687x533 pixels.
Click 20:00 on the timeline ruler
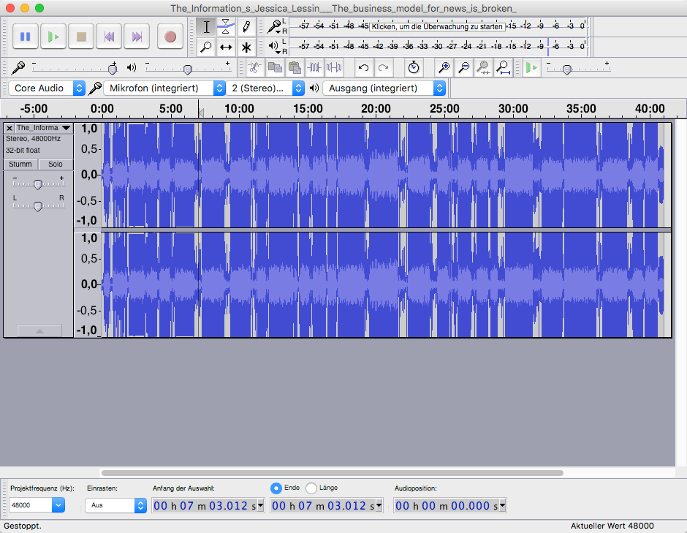click(x=376, y=108)
